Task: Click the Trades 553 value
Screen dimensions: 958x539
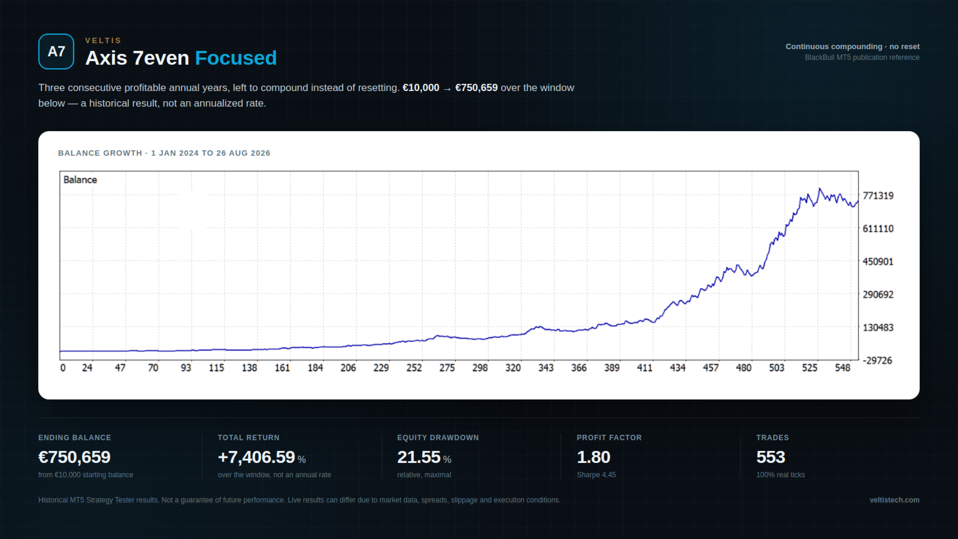Action: coord(771,457)
